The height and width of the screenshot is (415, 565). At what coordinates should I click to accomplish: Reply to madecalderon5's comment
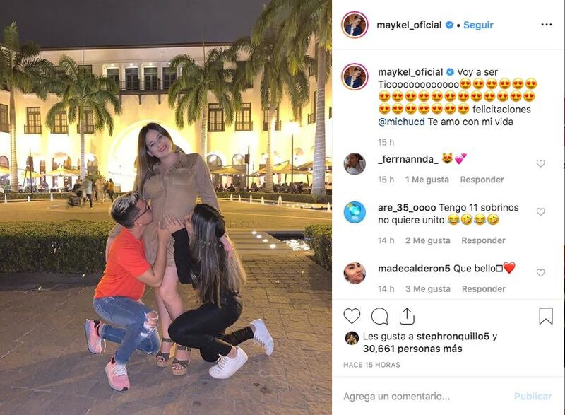[484, 289]
